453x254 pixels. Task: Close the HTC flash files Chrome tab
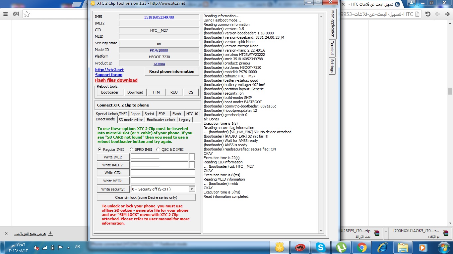click(x=343, y=4)
